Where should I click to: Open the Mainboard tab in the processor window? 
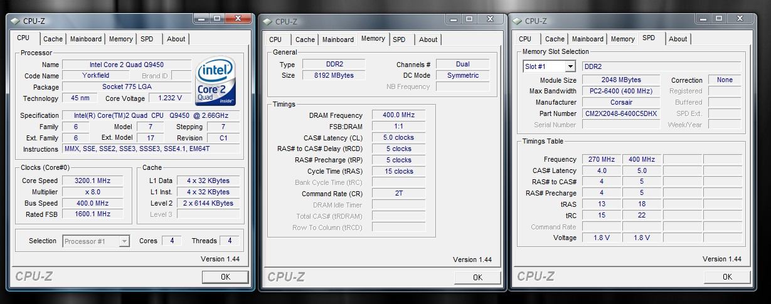pos(86,39)
